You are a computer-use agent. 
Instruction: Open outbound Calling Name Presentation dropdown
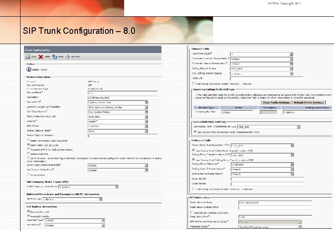tap(262, 174)
